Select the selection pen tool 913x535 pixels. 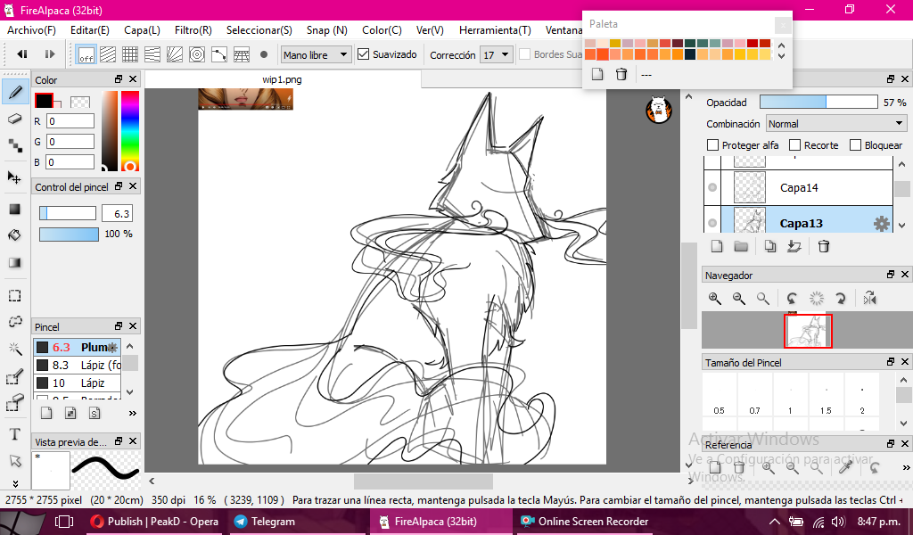coord(15,376)
